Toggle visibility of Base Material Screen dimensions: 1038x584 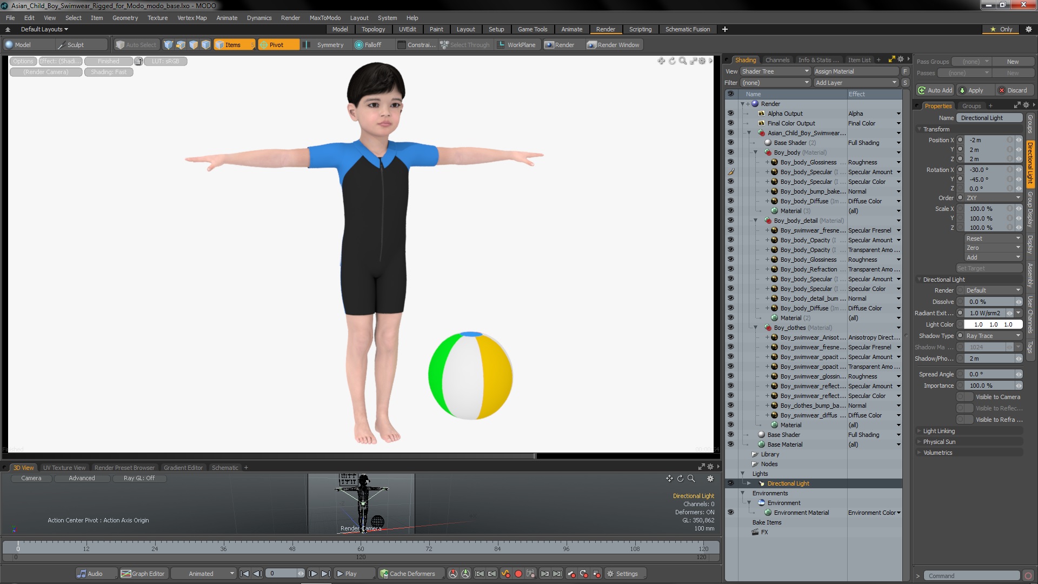coord(730,444)
